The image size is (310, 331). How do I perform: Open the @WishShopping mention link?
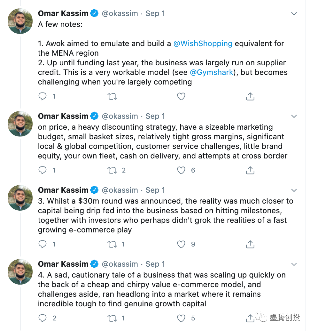tap(203, 44)
